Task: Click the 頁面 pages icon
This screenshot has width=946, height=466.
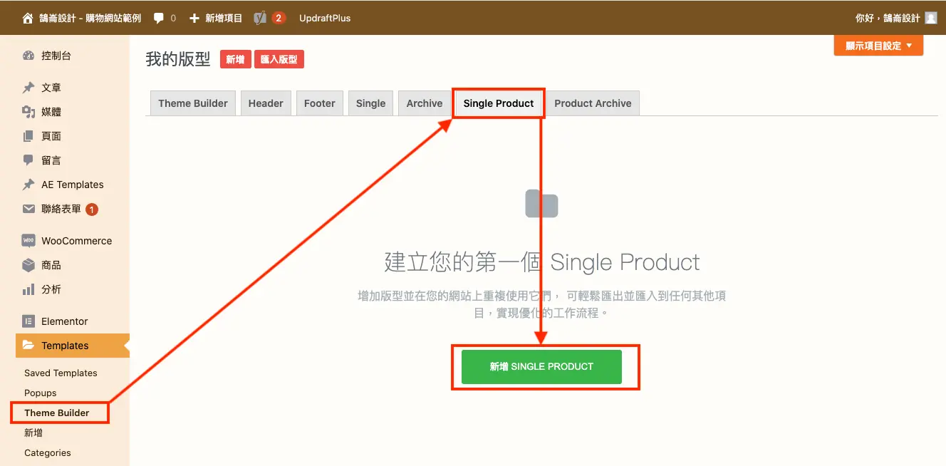Action: click(28, 136)
